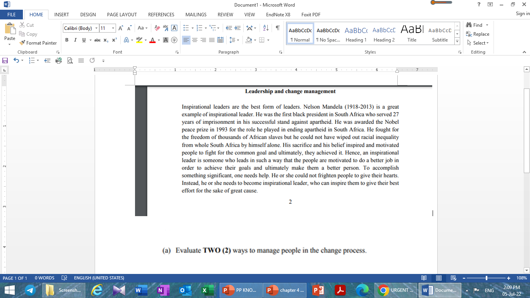Apply text highlight color
The width and height of the screenshot is (530, 298).
pyautogui.click(x=140, y=40)
